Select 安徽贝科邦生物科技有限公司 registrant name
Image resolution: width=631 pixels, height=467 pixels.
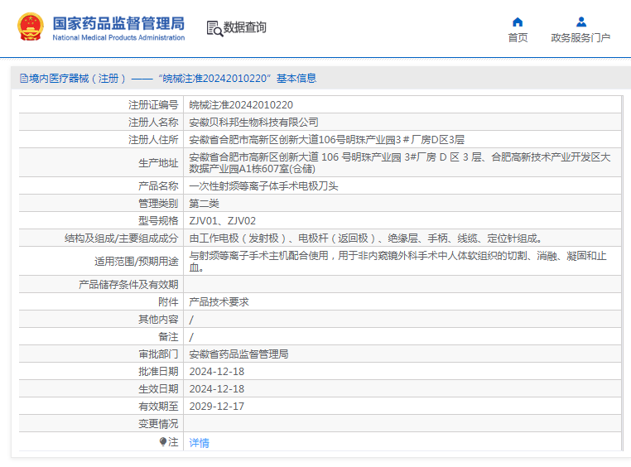[253, 123]
